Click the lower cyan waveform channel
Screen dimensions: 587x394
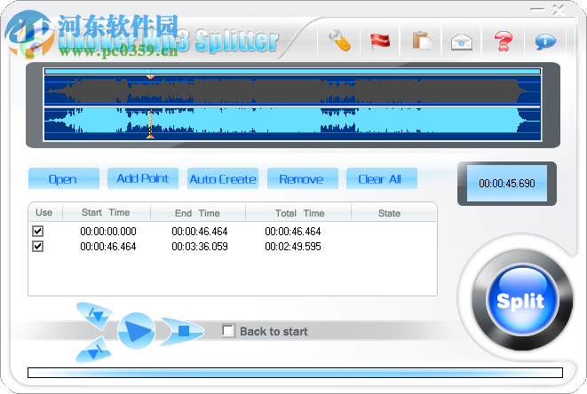tap(292, 123)
